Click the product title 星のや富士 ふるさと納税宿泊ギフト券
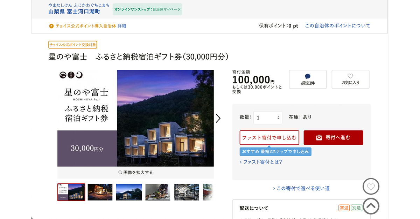The image size is (420, 219). pos(139,56)
